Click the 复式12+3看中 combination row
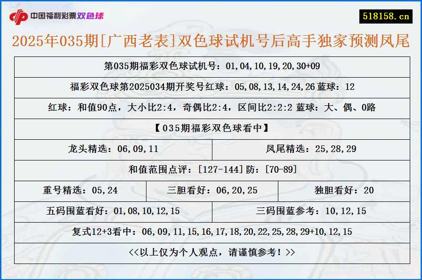 click(x=211, y=232)
